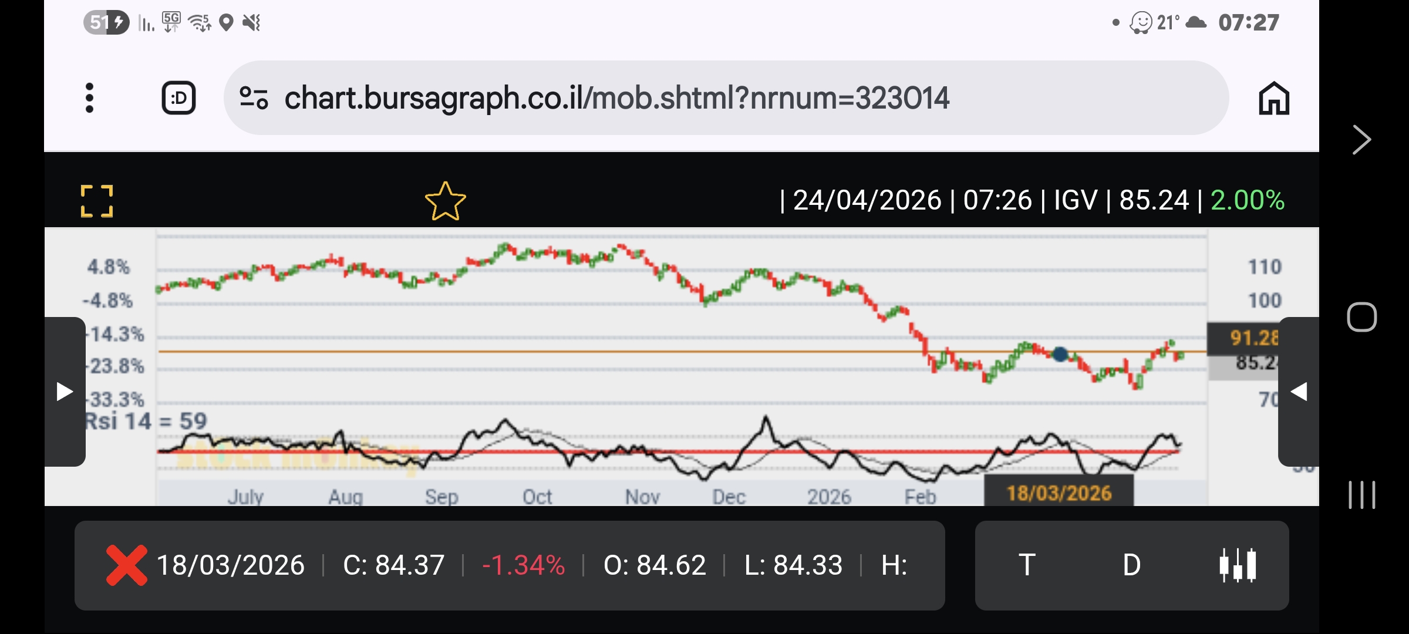Image resolution: width=1409 pixels, height=634 pixels.
Task: Open the tab switcher icon
Action: point(178,97)
